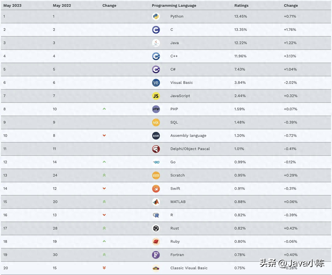Click the MATLAB peak logo icon
Image resolution: width=332 pixels, height=275 pixels.
[x=156, y=202]
